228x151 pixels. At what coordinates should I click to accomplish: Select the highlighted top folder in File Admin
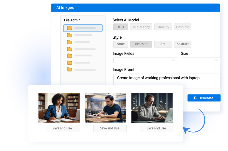pos(83,28)
